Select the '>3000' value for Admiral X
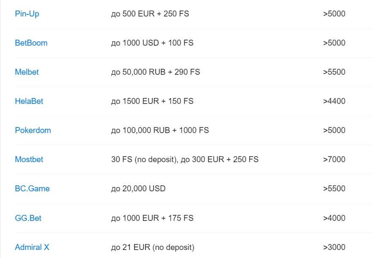The image size is (373, 258). click(334, 247)
